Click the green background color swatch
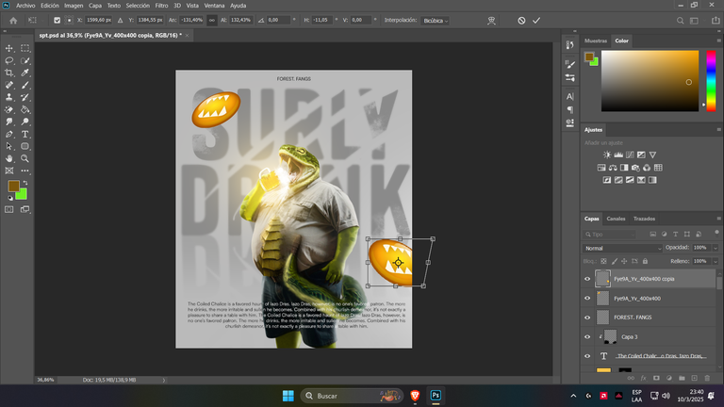 (23, 195)
